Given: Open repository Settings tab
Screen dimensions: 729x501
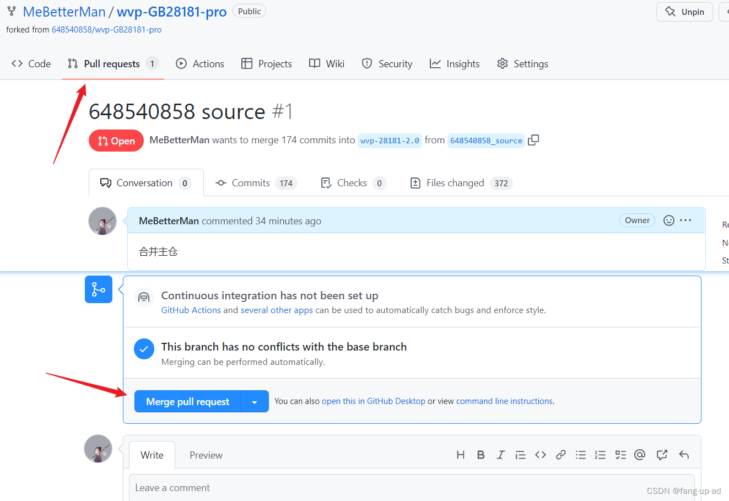Looking at the screenshot, I should [522, 64].
